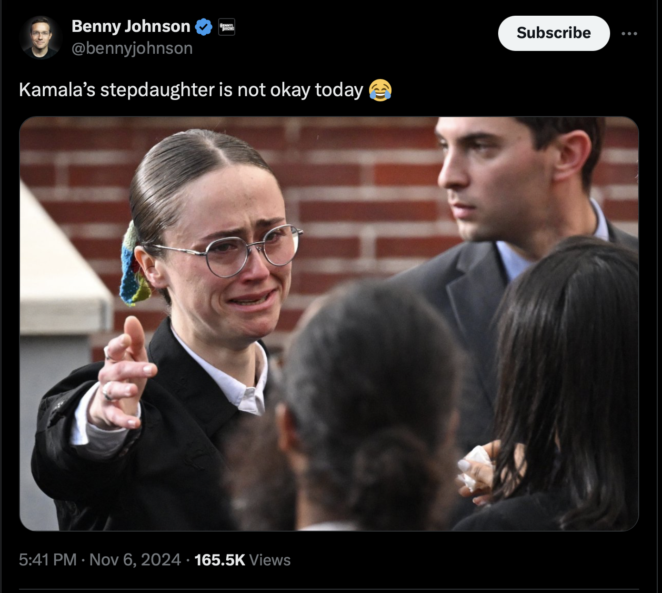The width and height of the screenshot is (662, 593).
Task: Click the word "stepdaughter" in the tweet
Action: tap(157, 89)
